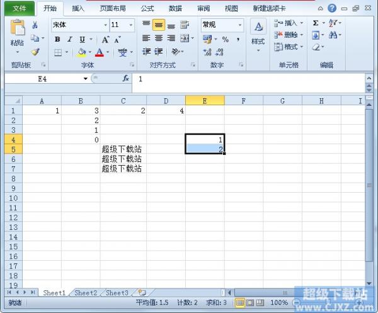Increase indent icon
Image resolution: width=378 pixels, height=313 pixels.
[x=158, y=52]
